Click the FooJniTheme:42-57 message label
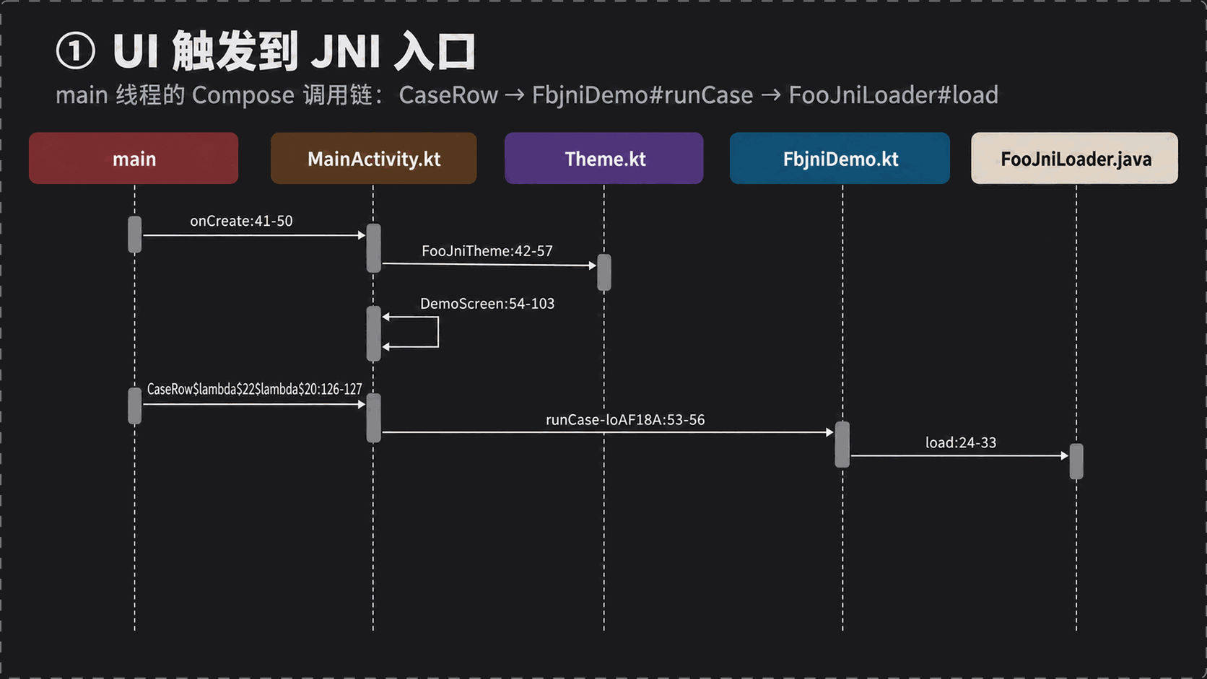Viewport: 1207px width, 679px height. click(487, 251)
